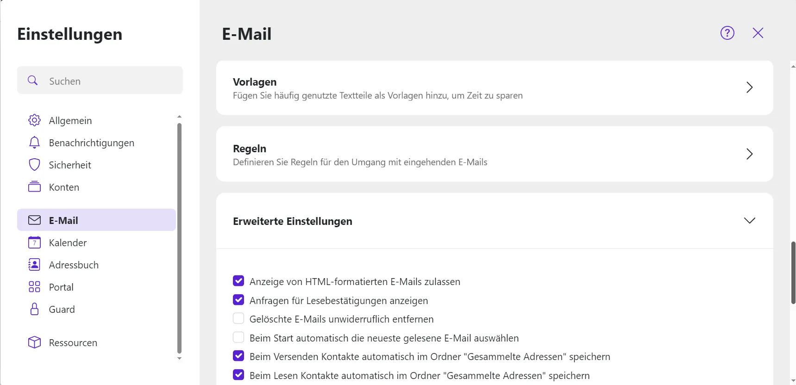Image resolution: width=796 pixels, height=385 pixels.
Task: Select the E-Mail envelope icon
Action: pos(34,220)
